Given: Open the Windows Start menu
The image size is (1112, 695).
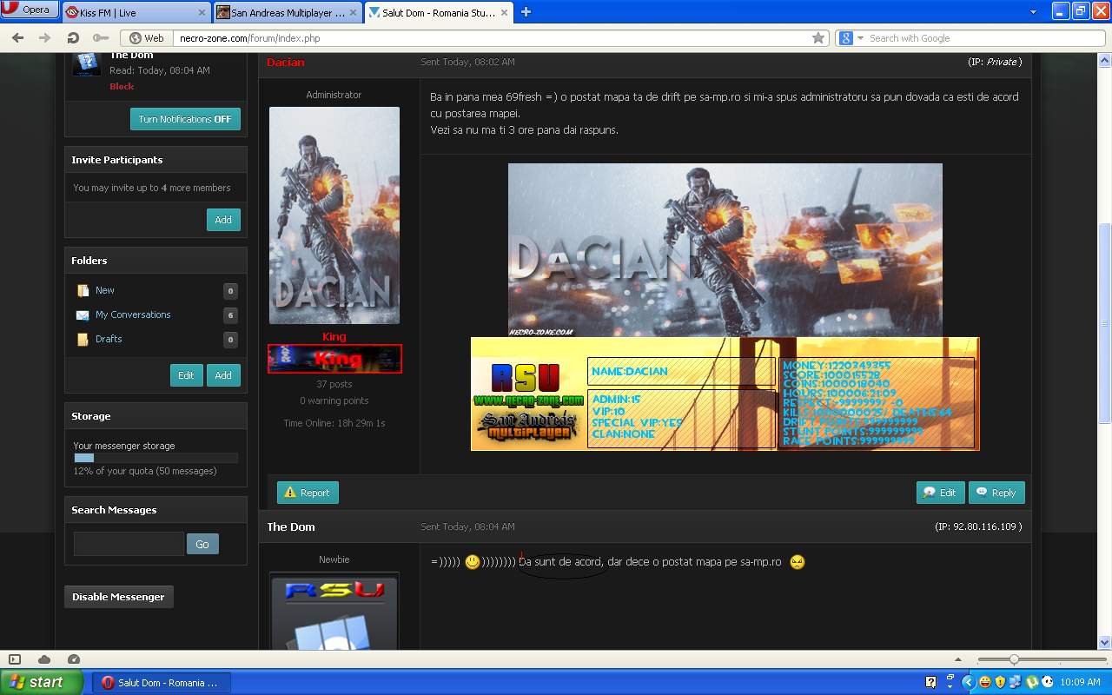Looking at the screenshot, I should click(42, 682).
